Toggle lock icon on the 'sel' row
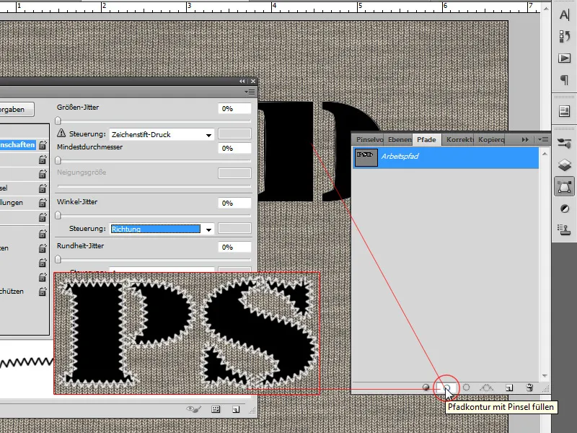The height and width of the screenshot is (433, 577). coord(43,188)
